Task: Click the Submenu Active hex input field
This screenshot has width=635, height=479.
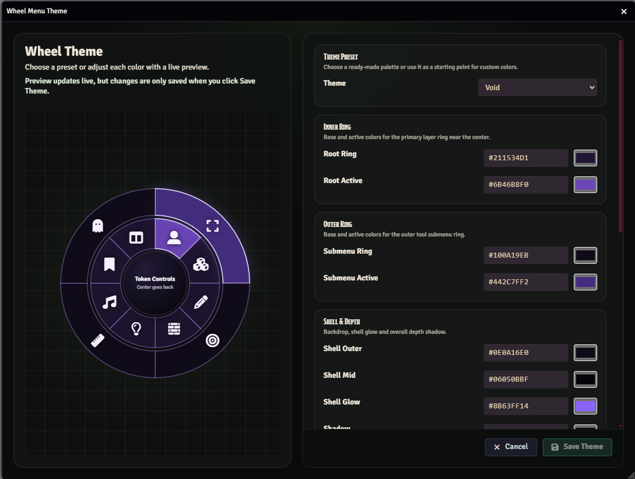Action: 525,282
